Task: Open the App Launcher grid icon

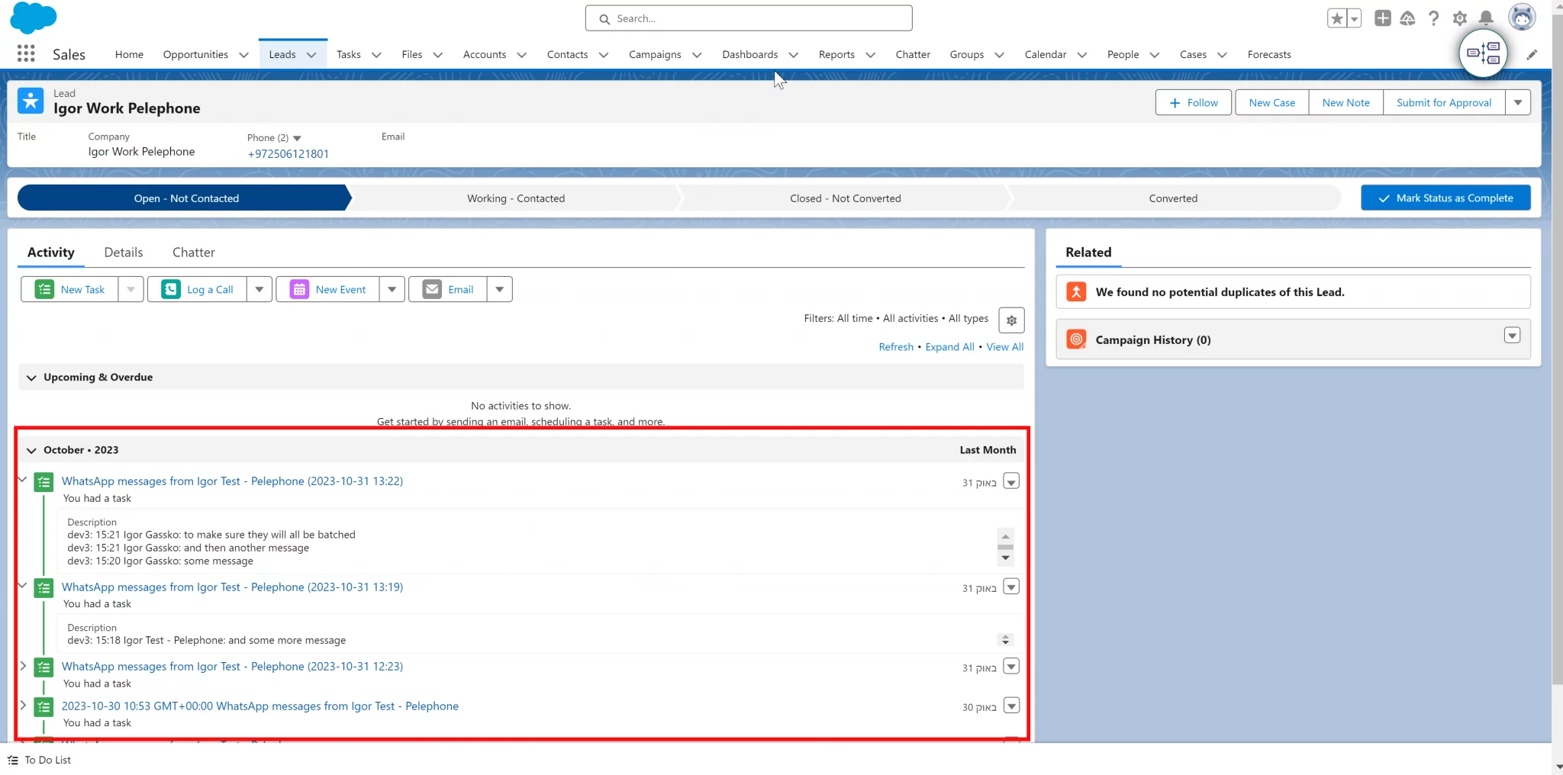Action: coord(25,53)
